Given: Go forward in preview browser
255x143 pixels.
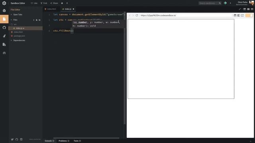Looking at the screenshot, I should [x=133, y=15].
